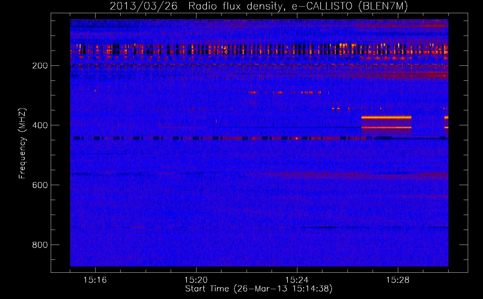Screen dimensions: 483x299
Task: Click the 800 frequency tick label
Action: (x=40, y=245)
